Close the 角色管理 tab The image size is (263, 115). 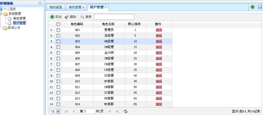pyautogui.click(x=83, y=7)
